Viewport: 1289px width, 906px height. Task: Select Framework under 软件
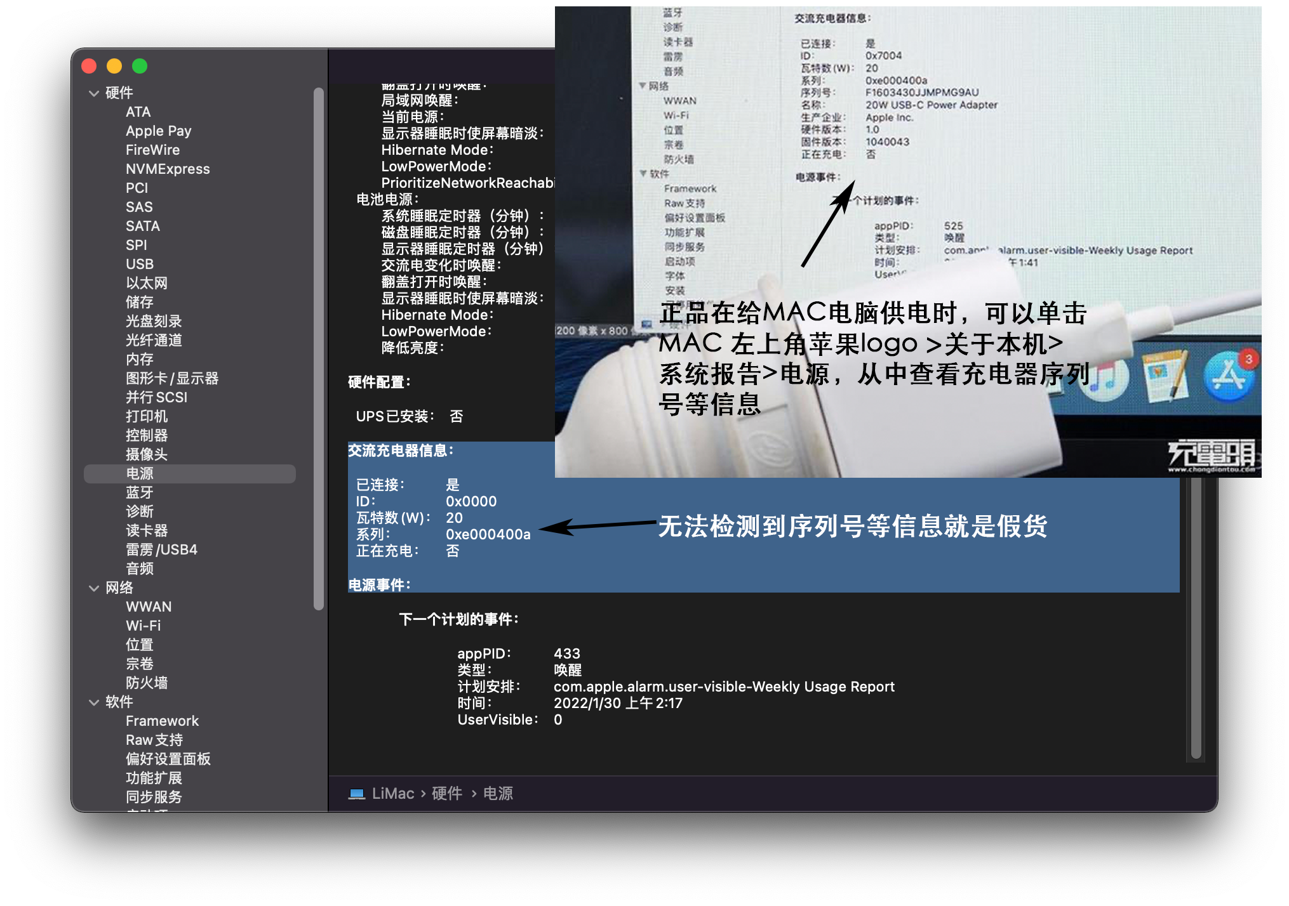[x=163, y=721]
